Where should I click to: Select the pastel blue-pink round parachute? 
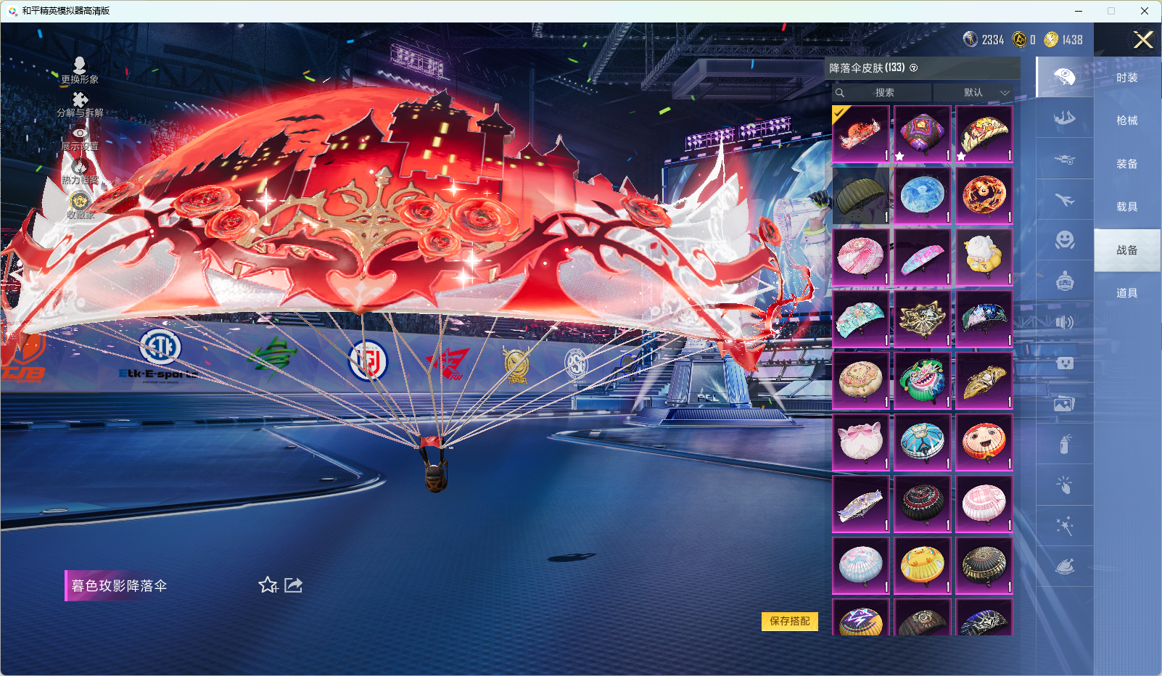861,566
